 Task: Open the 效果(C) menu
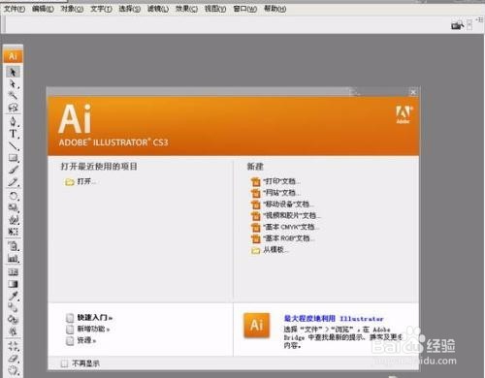coord(186,9)
